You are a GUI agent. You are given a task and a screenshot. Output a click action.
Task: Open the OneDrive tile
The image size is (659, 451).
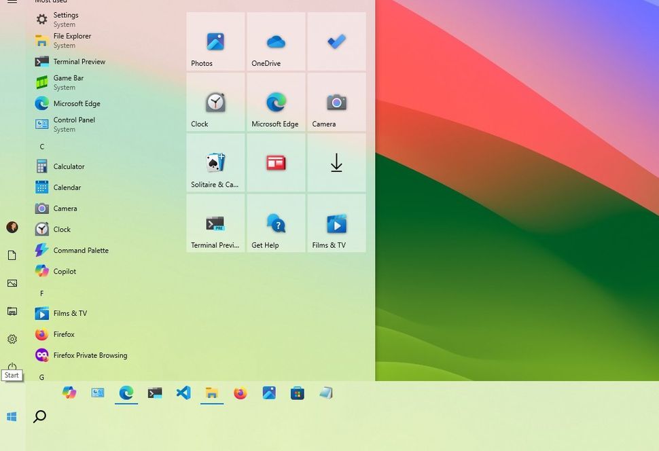coord(275,41)
